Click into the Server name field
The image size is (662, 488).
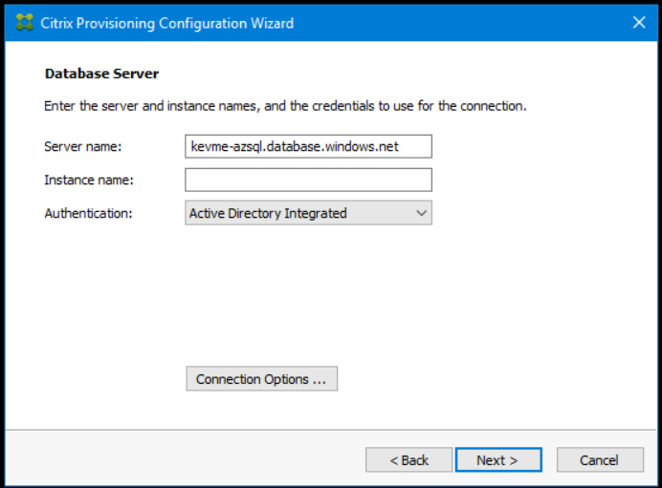click(308, 146)
